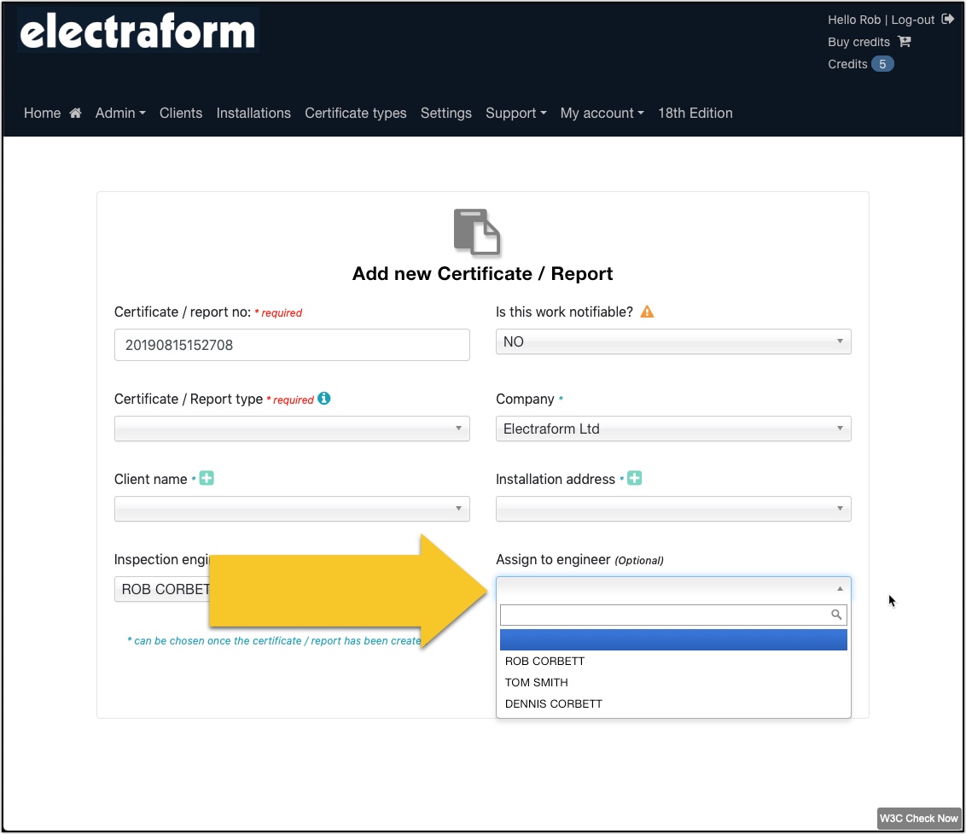Click the W3C Check Now button
966x834 pixels.
918,818
